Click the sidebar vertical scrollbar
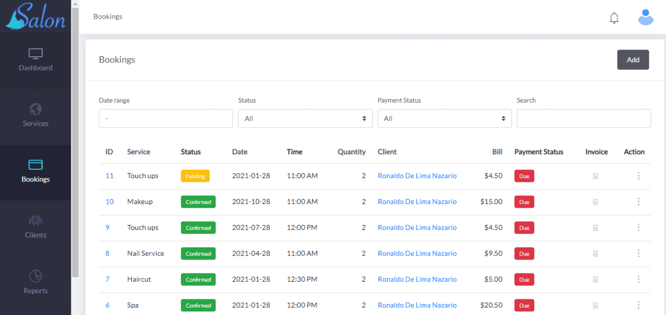666x315 pixels. click(x=75, y=141)
